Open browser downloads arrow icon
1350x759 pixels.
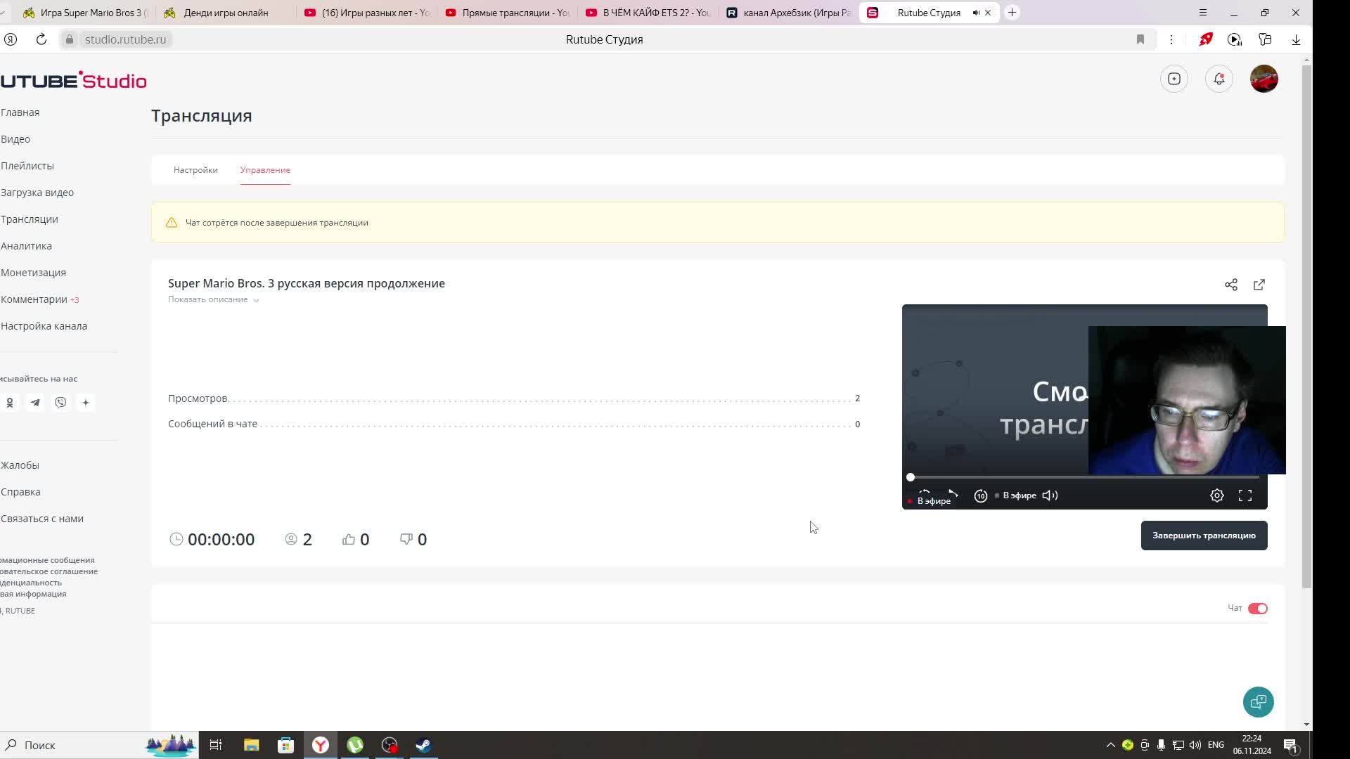point(1296,39)
